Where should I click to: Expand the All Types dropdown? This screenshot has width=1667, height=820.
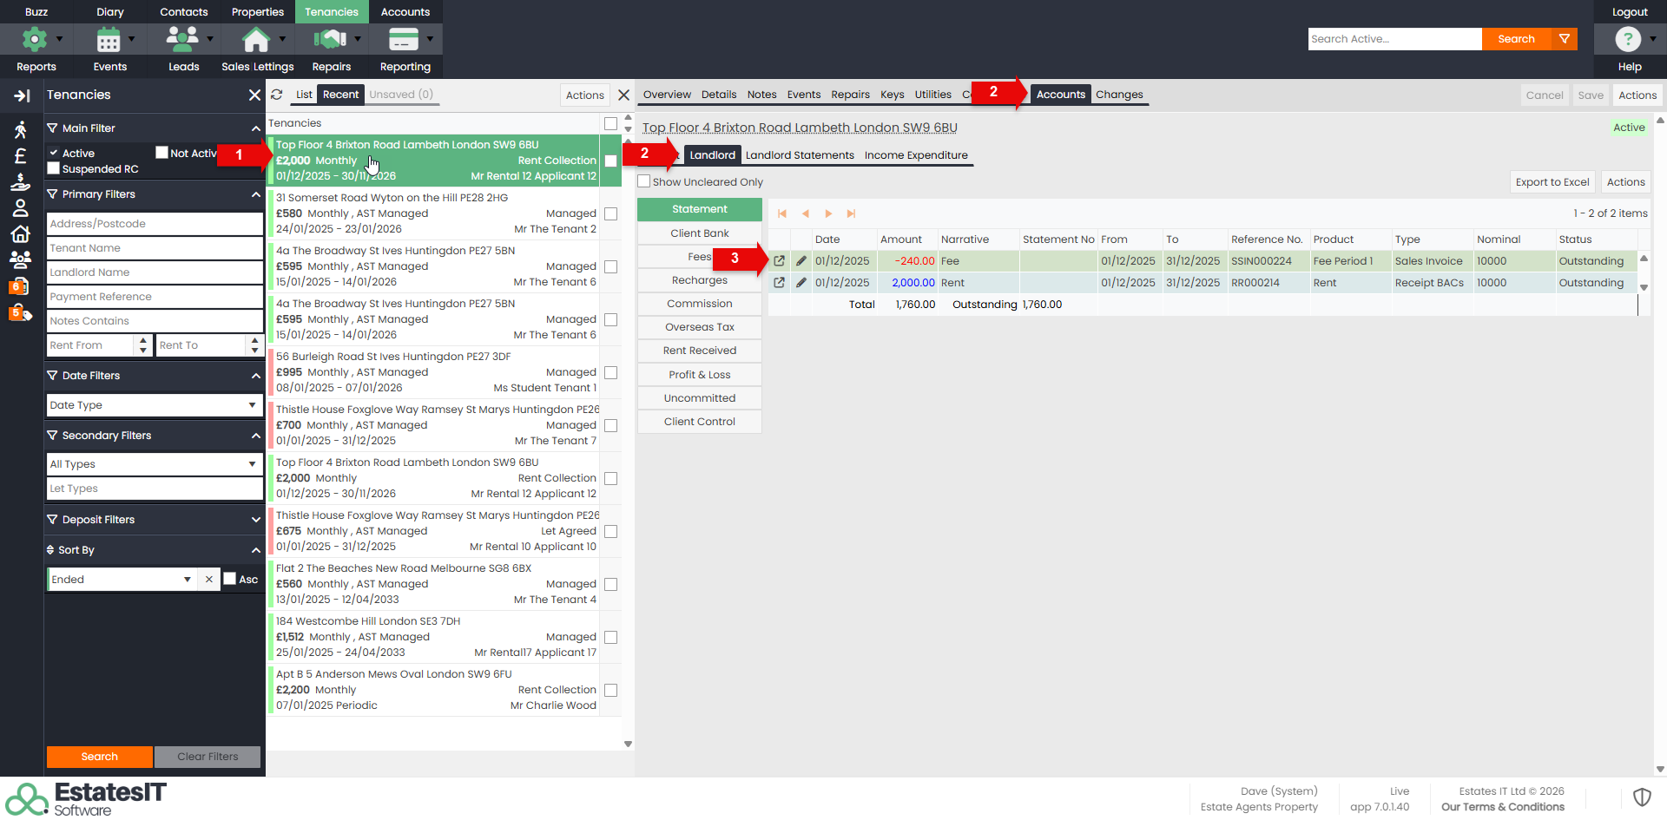click(155, 464)
